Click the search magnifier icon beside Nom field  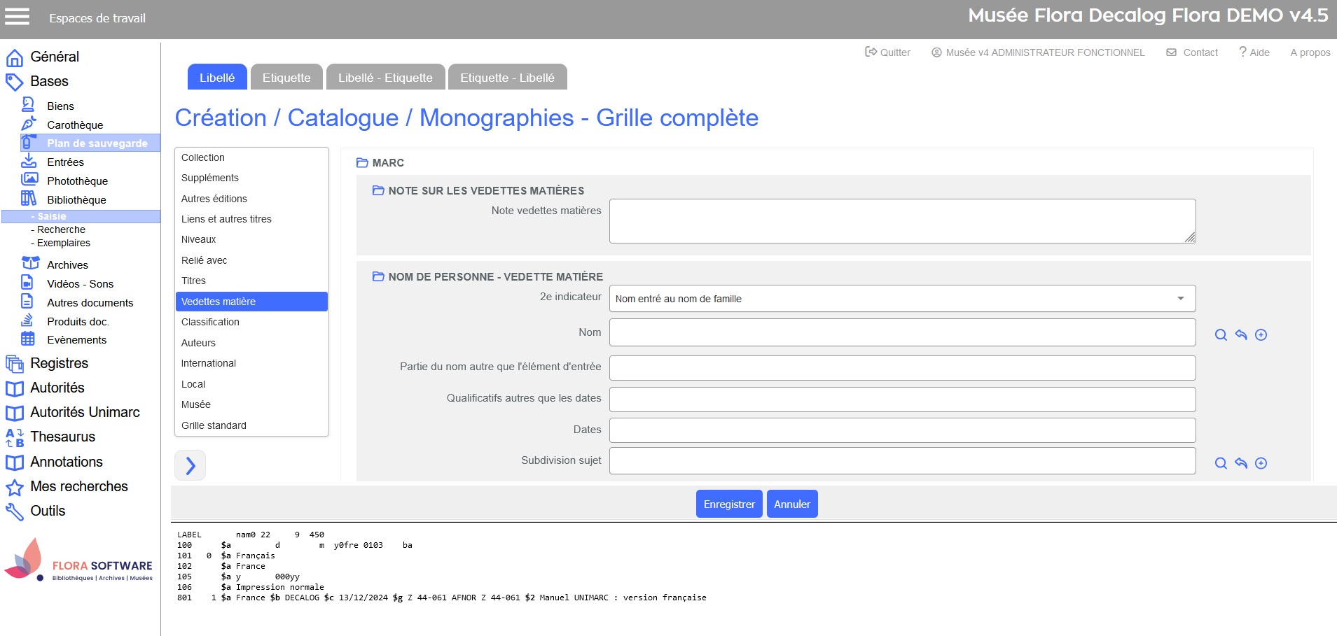1221,335
